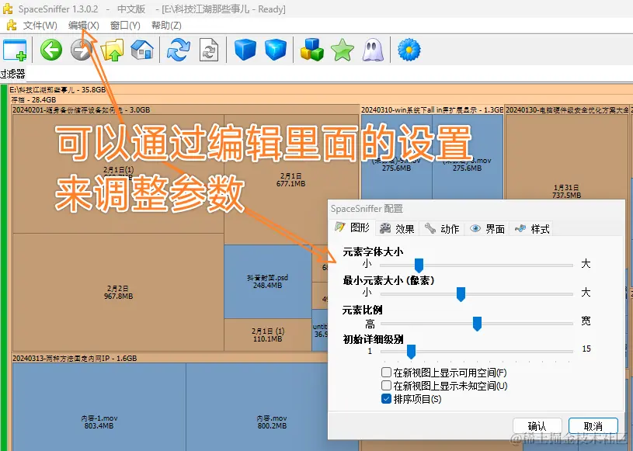This screenshot has width=633, height=451.
Task: Click the 过滤器 filter input field
Action: 329,74
